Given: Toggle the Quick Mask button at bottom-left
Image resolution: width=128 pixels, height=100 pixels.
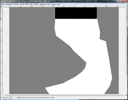Looking at the screenshot, I should [x=2, y=95].
